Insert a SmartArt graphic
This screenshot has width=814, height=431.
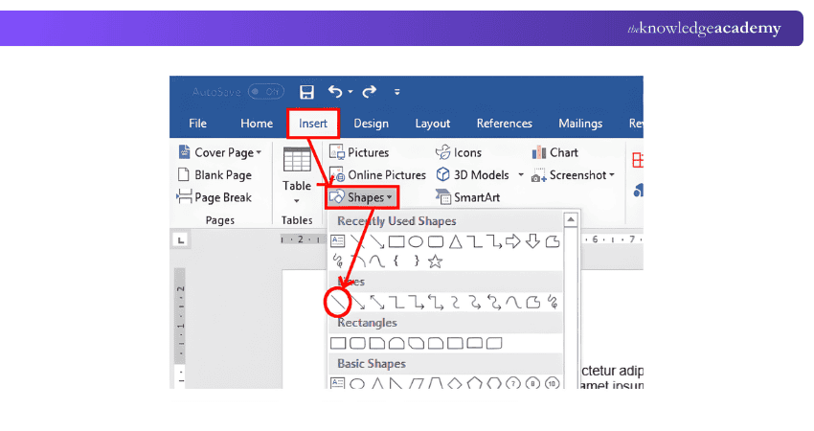tap(467, 197)
